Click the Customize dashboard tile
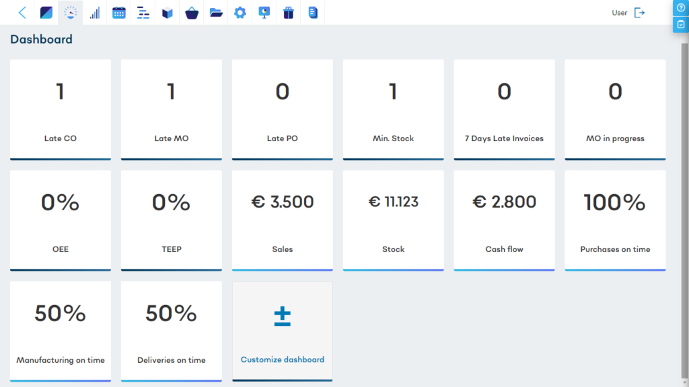Viewport: 689px width, 387px height. tap(282, 331)
